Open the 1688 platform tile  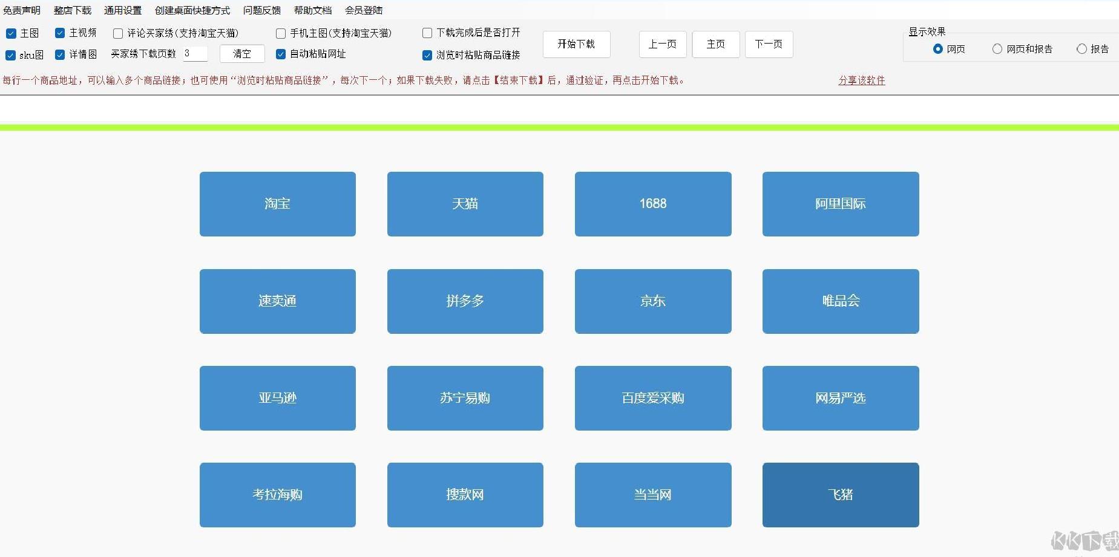coord(653,204)
